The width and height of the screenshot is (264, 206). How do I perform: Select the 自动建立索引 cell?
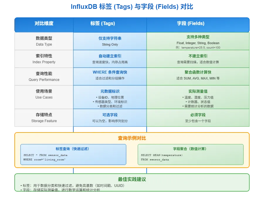coord(110,59)
